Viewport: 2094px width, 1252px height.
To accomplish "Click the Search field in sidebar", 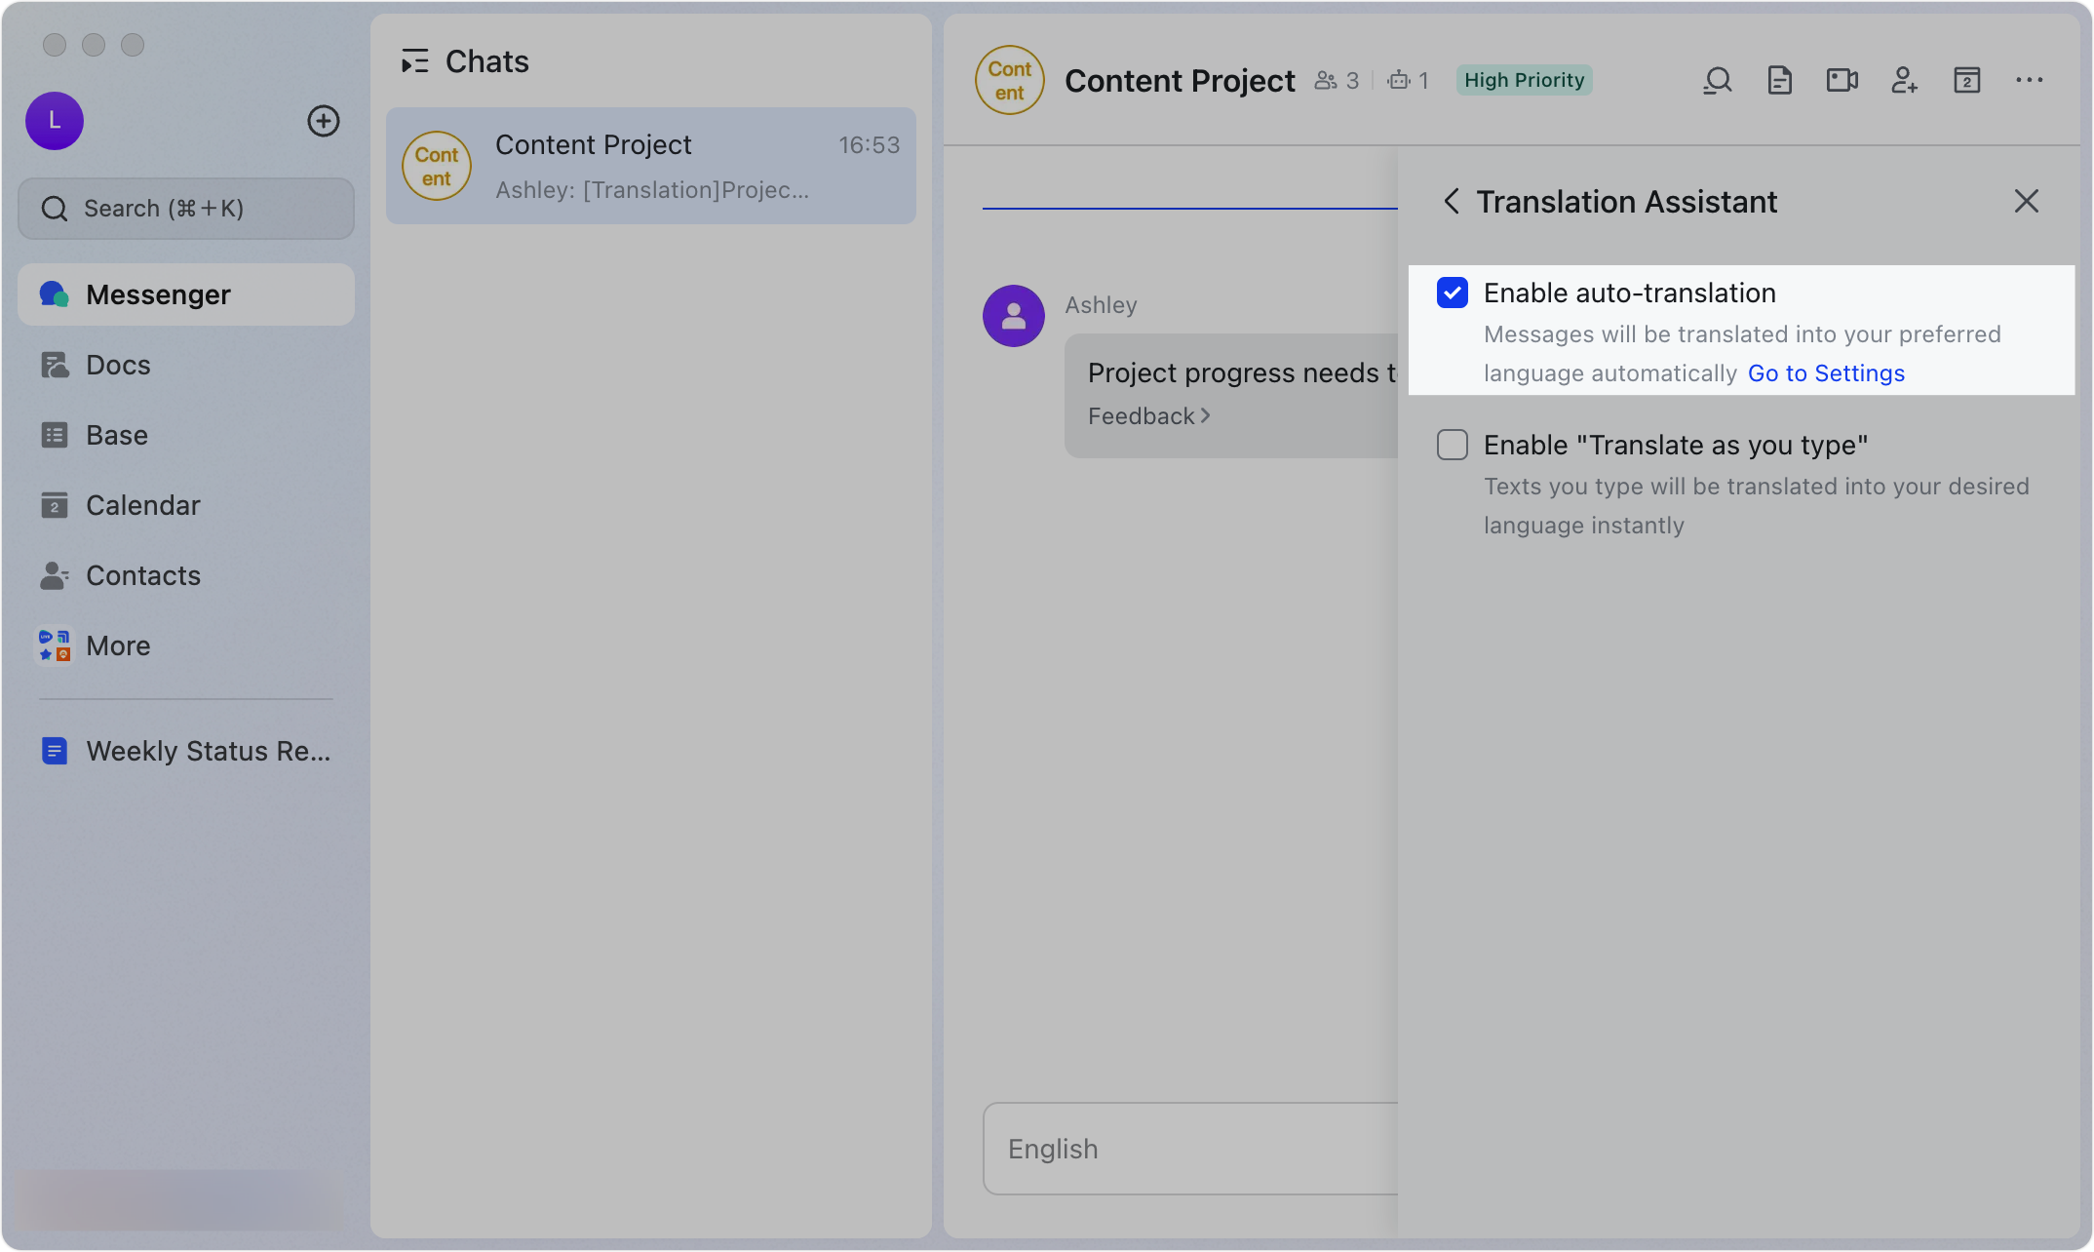I will click(185, 209).
